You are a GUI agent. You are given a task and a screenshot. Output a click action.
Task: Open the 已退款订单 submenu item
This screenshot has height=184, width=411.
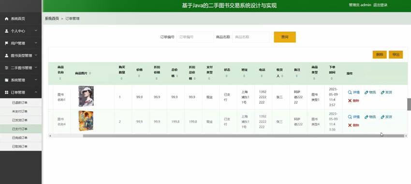click(x=21, y=103)
